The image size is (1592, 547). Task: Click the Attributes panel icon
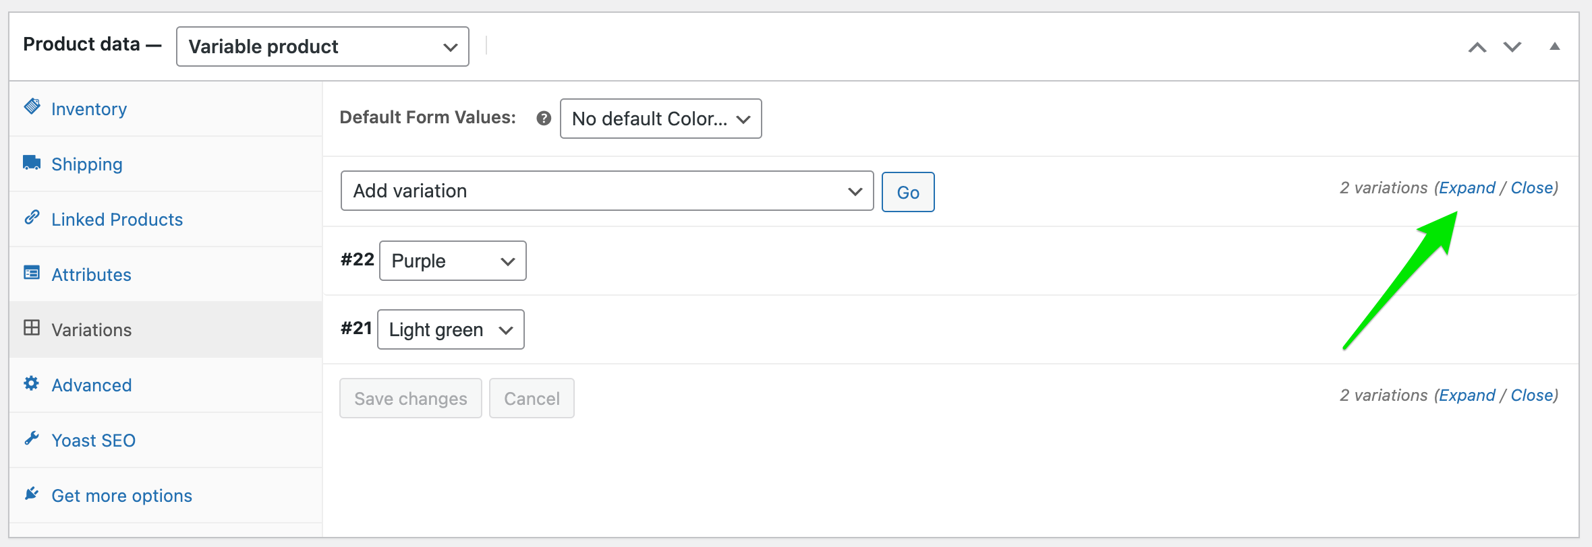click(32, 272)
